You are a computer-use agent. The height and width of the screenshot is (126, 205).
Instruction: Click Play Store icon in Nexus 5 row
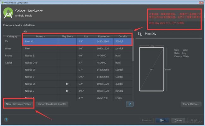pos(67,91)
